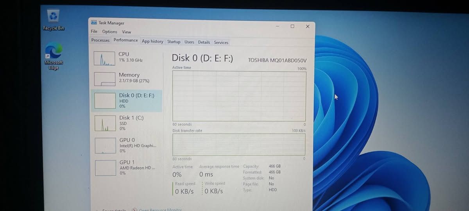469x211 pixels.
Task: Click the TOSHIBA MQ01ABD050V model text
Action: [277, 60]
